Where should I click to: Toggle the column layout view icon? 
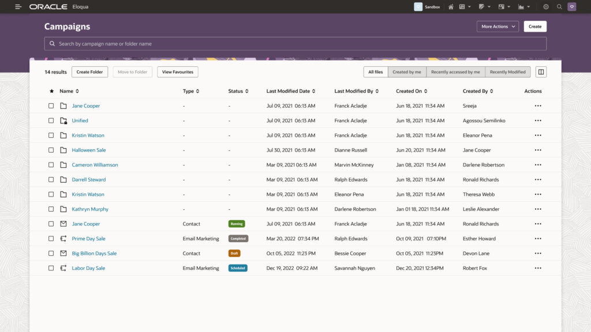tap(541, 72)
